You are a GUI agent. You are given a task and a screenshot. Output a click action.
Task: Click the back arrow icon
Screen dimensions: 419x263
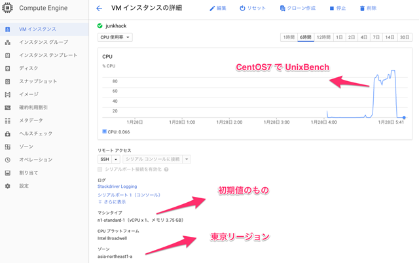coord(100,9)
